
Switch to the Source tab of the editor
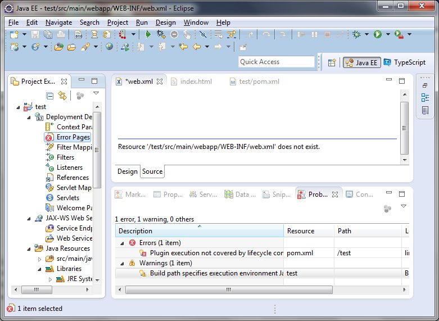click(x=152, y=171)
